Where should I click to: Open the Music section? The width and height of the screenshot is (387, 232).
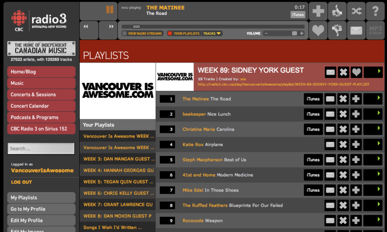(41, 83)
